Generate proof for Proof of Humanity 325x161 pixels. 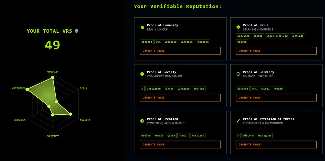(x=180, y=51)
